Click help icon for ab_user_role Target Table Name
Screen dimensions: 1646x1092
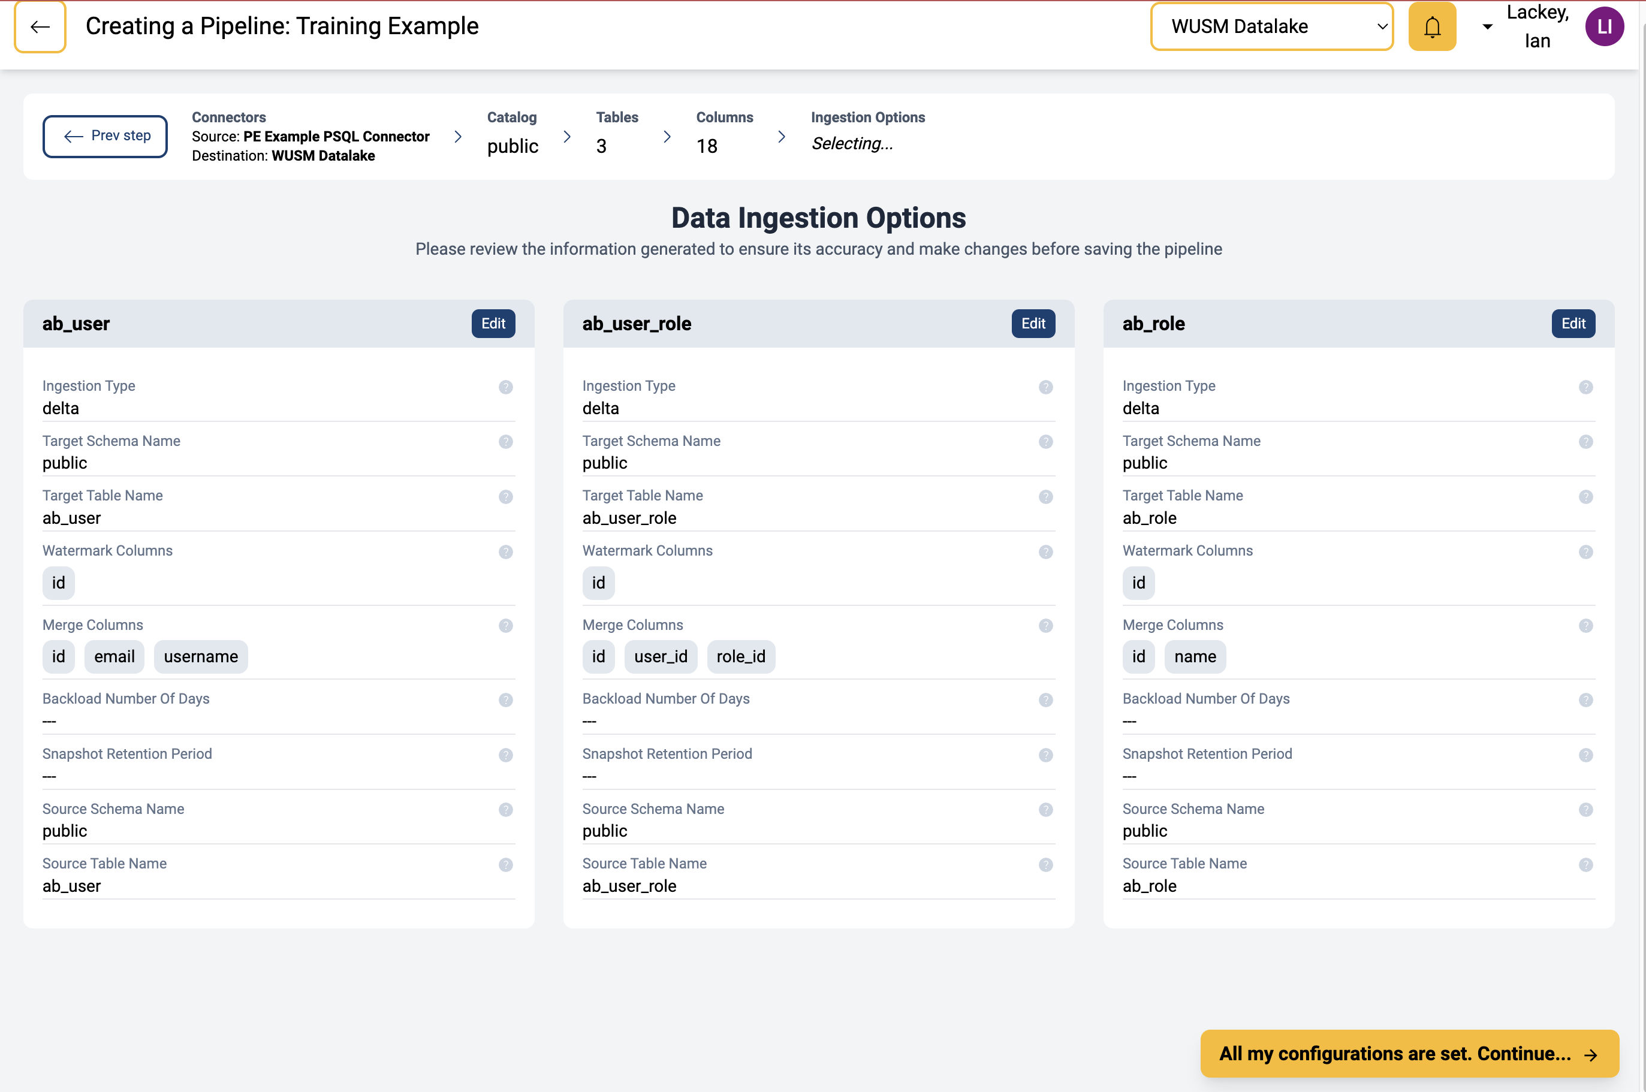point(1045,496)
